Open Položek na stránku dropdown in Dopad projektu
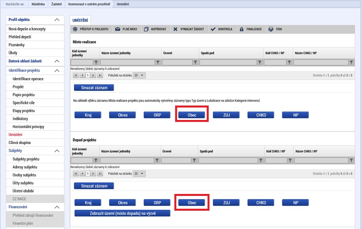 139,173
